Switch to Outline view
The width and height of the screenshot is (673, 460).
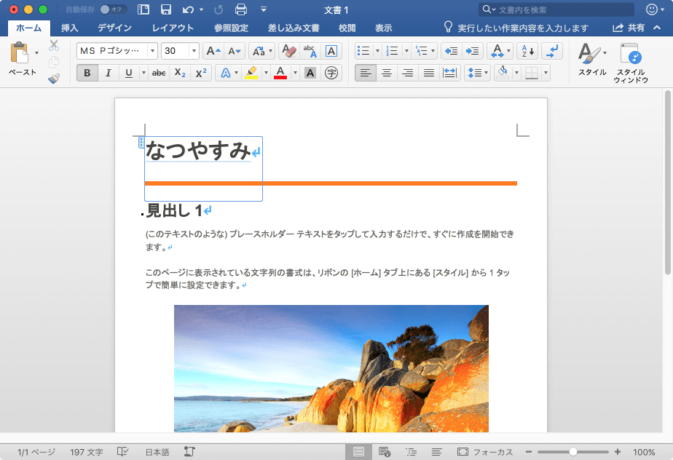tap(411, 452)
